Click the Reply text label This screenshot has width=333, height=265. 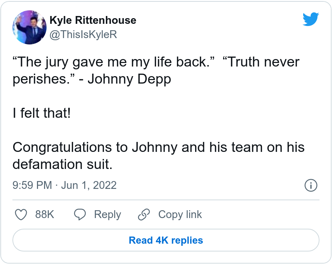coord(107,214)
